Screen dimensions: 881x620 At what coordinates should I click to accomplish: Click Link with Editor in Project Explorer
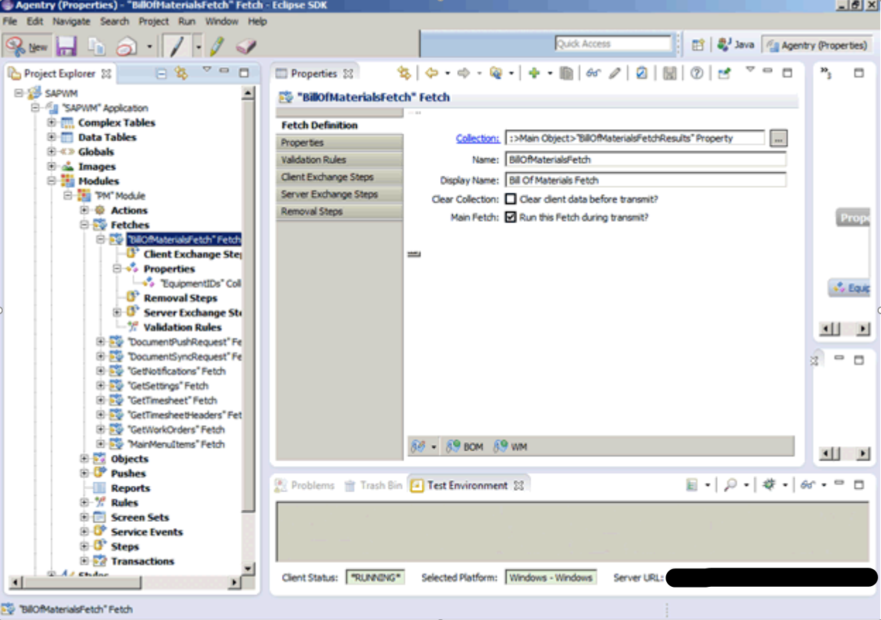click(182, 73)
